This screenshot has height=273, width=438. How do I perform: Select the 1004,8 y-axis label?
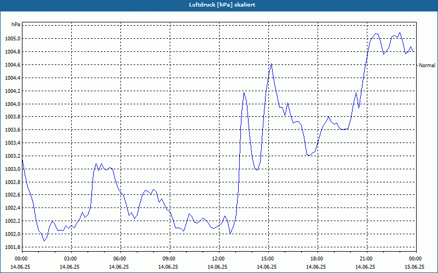13,52
